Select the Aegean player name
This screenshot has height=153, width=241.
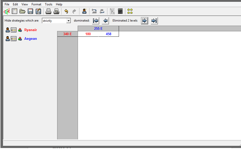pyautogui.click(x=31, y=39)
